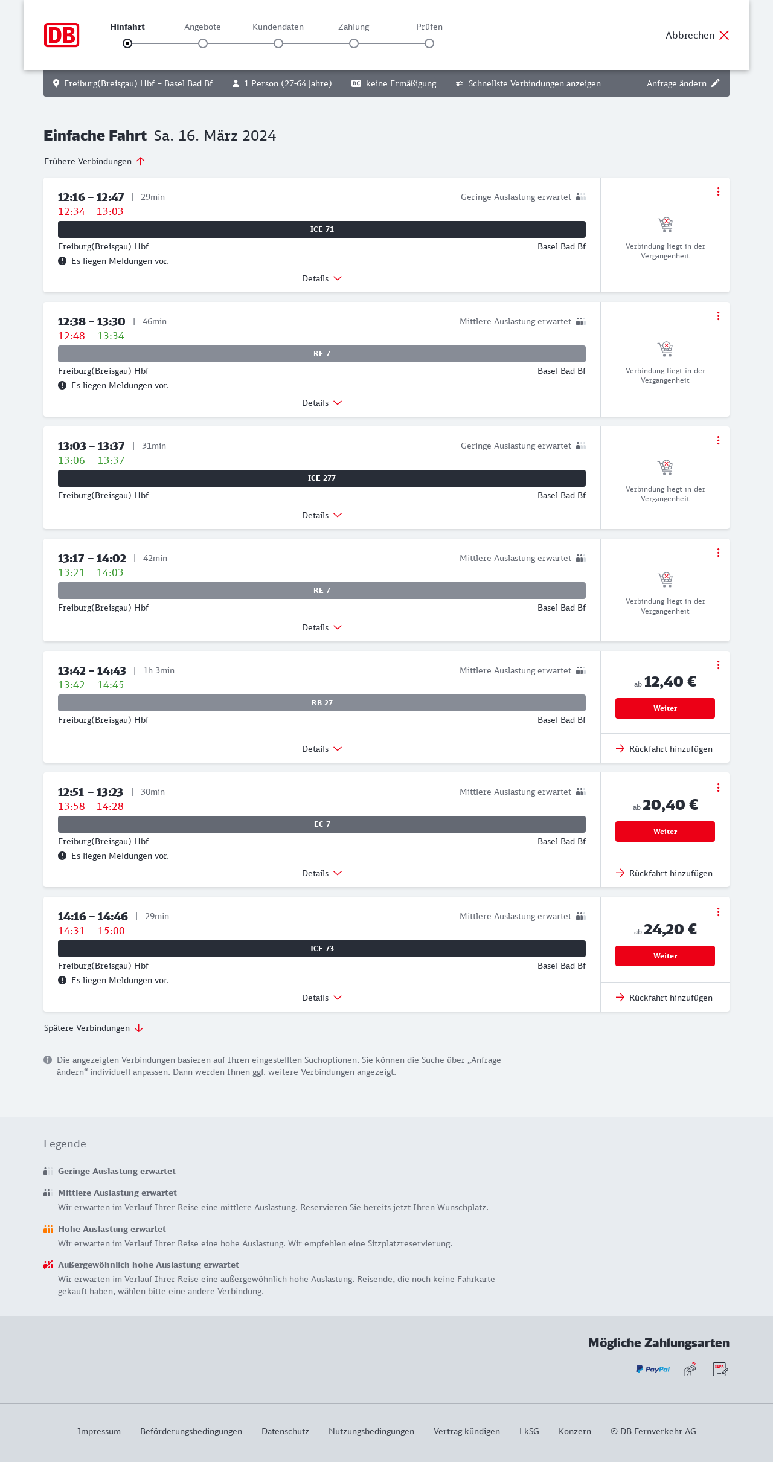Expand Details for the EC 7 connection
Image resolution: width=773 pixels, height=1462 pixels.
click(321, 873)
